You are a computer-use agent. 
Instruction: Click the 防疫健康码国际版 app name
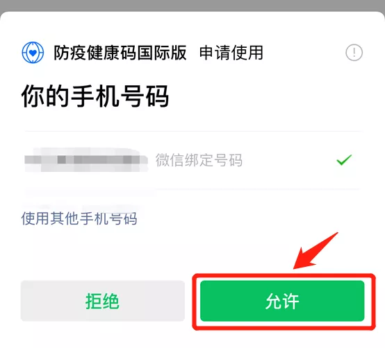[120, 53]
